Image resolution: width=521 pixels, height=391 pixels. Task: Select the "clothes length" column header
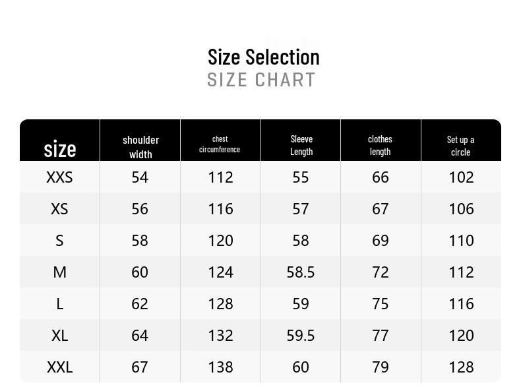pos(380,145)
